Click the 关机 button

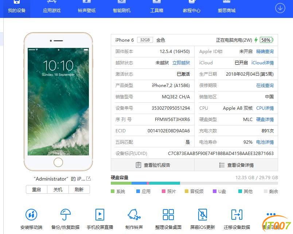[58, 189]
